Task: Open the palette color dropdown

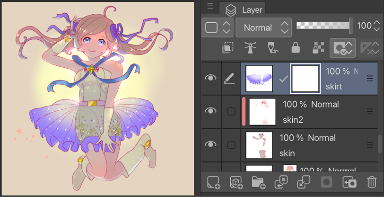Action: click(217, 27)
